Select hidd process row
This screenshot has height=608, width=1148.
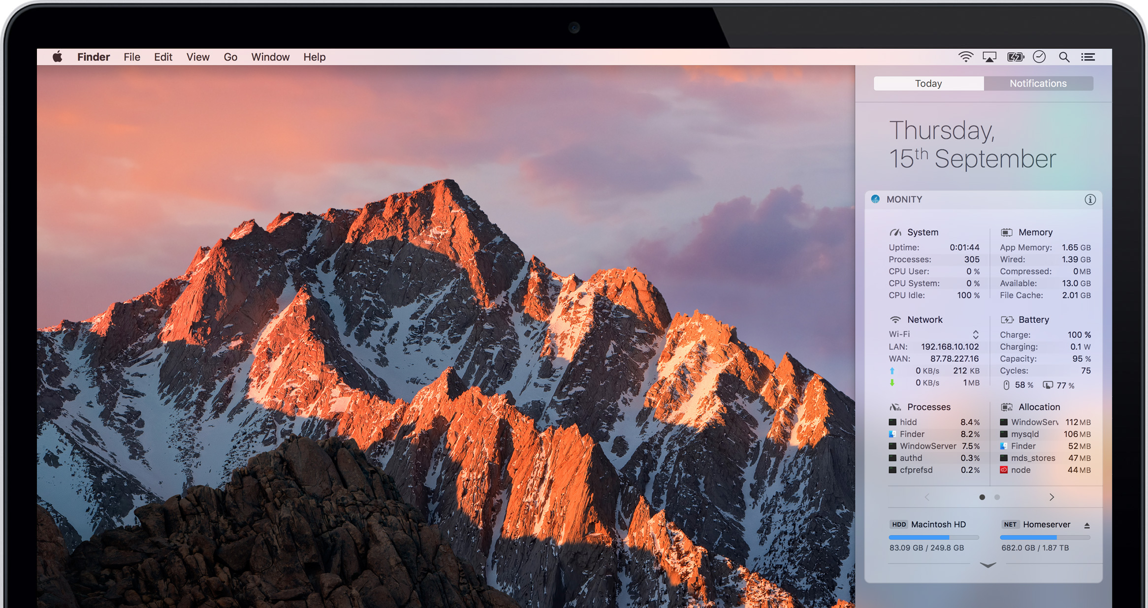[x=934, y=422]
